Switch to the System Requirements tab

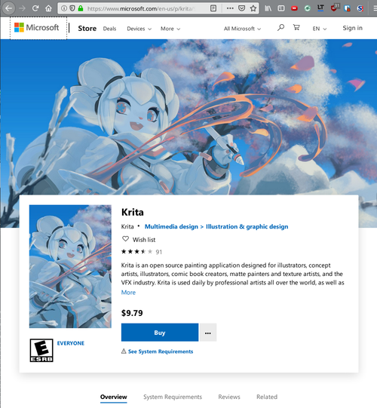[x=173, y=397]
